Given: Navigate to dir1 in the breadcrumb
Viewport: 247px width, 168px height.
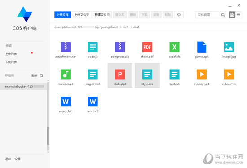Looking at the screenshot, I should 126,27.
